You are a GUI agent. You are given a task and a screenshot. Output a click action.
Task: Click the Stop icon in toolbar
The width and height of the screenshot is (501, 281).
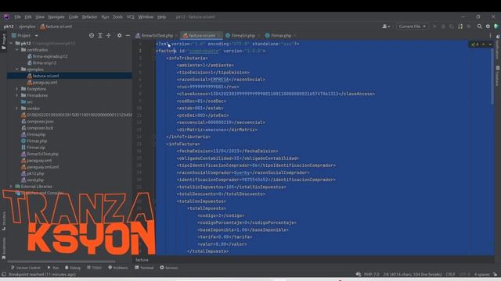(469, 27)
